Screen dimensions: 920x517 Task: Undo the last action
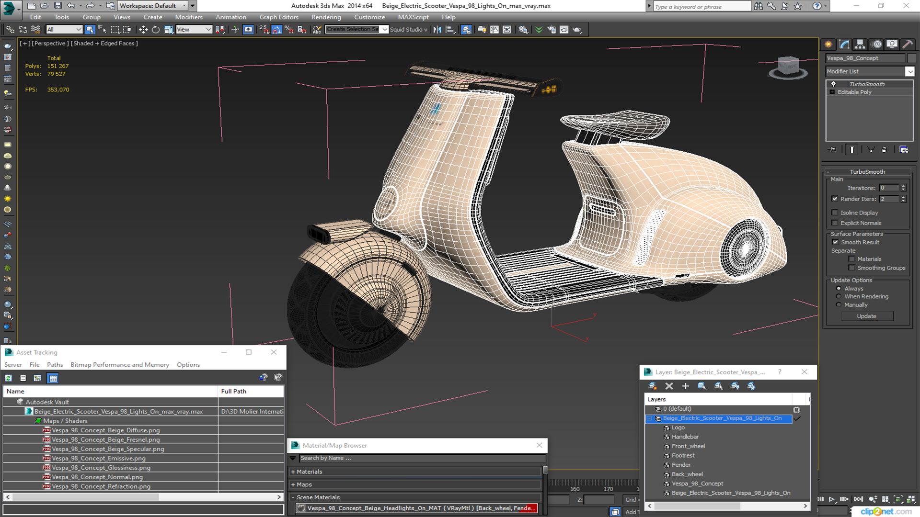(x=71, y=6)
